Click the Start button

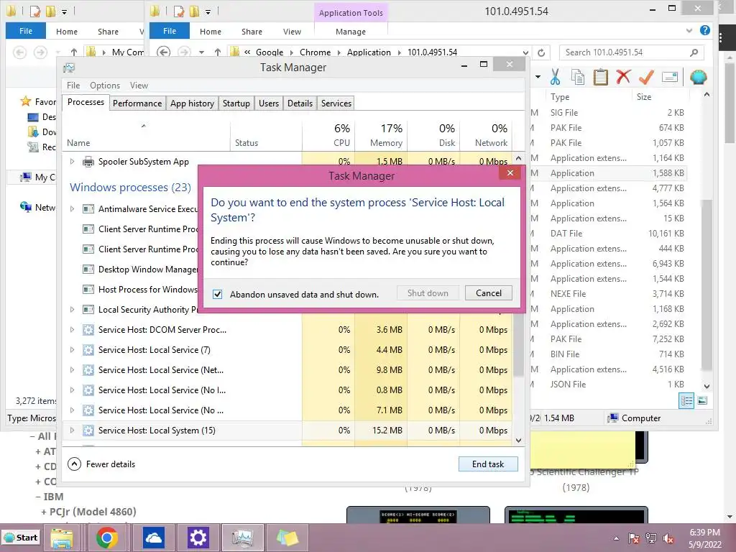click(21, 538)
